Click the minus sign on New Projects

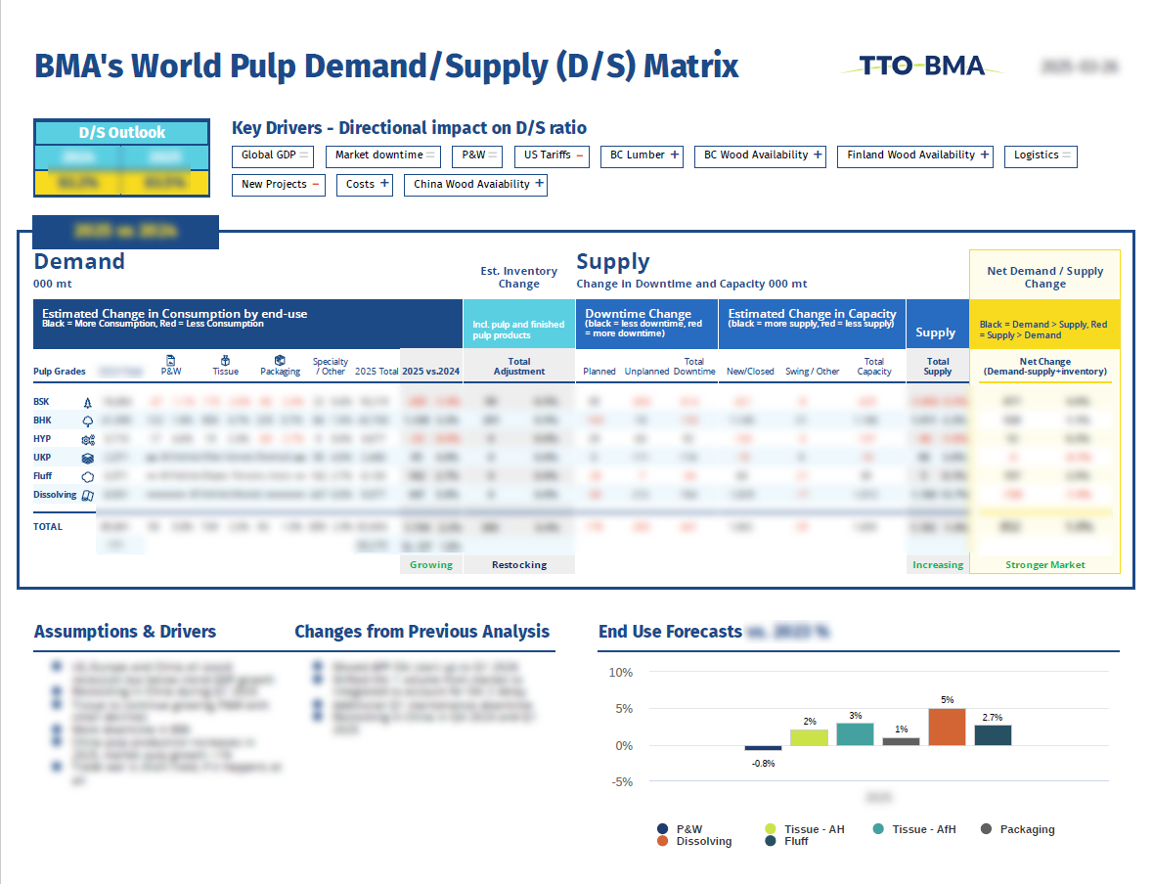click(x=316, y=184)
